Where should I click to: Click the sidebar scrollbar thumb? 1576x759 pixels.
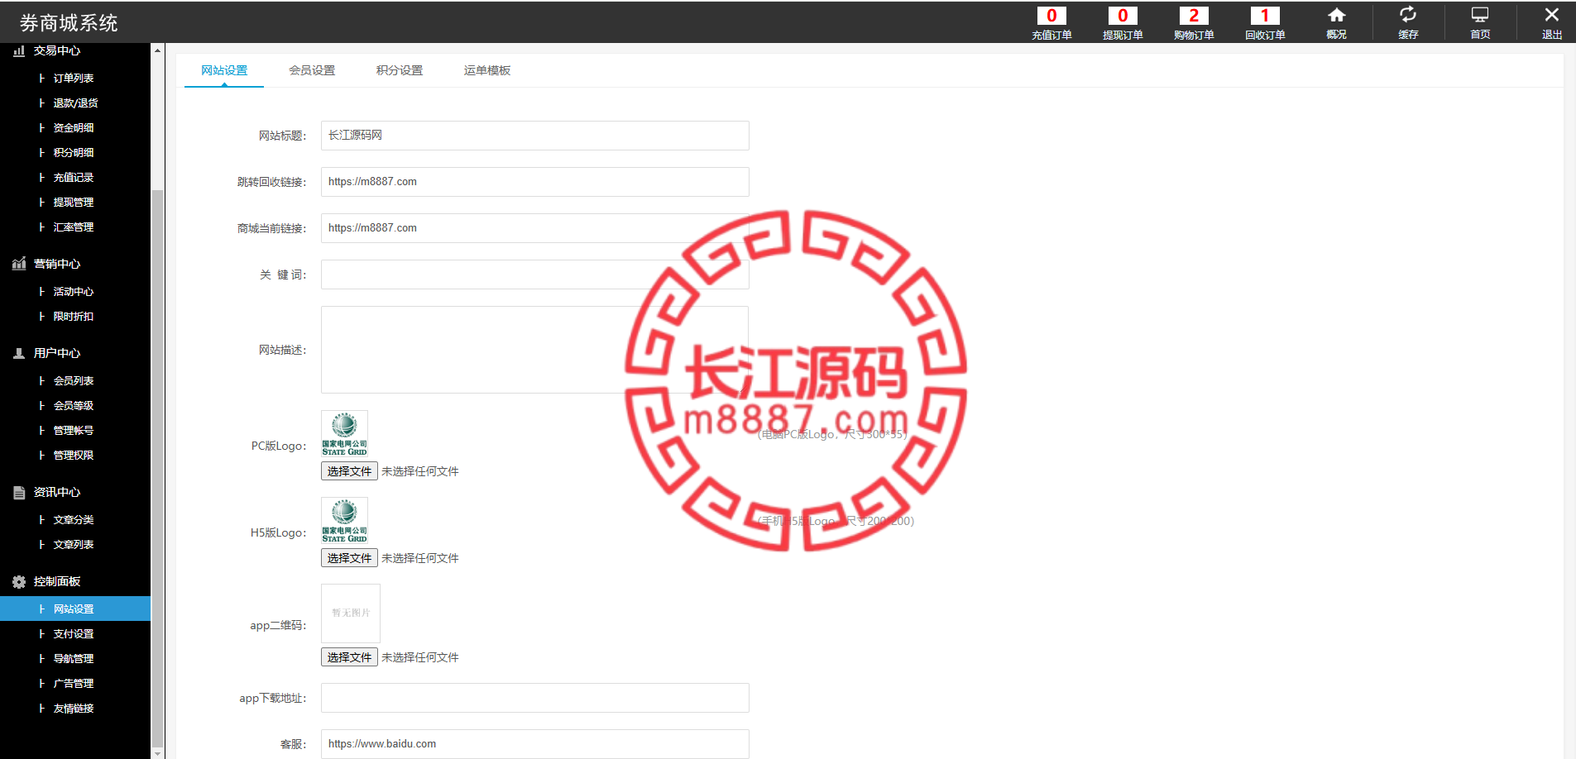point(157,468)
